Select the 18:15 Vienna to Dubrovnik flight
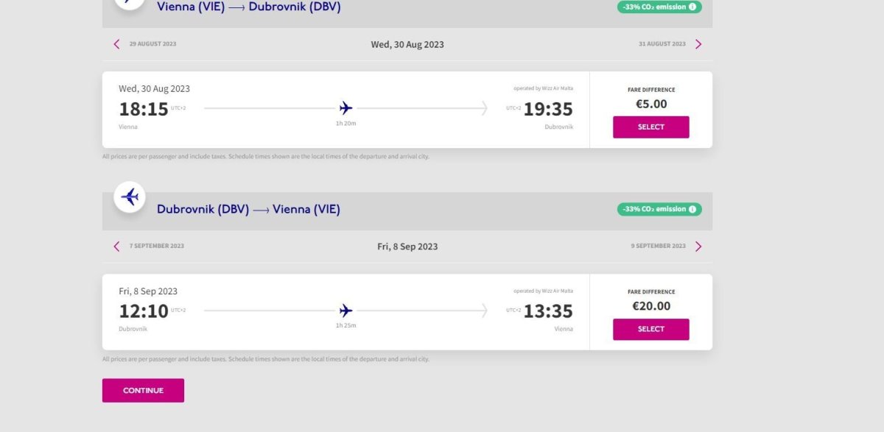This screenshot has height=432, width=884. [650, 127]
